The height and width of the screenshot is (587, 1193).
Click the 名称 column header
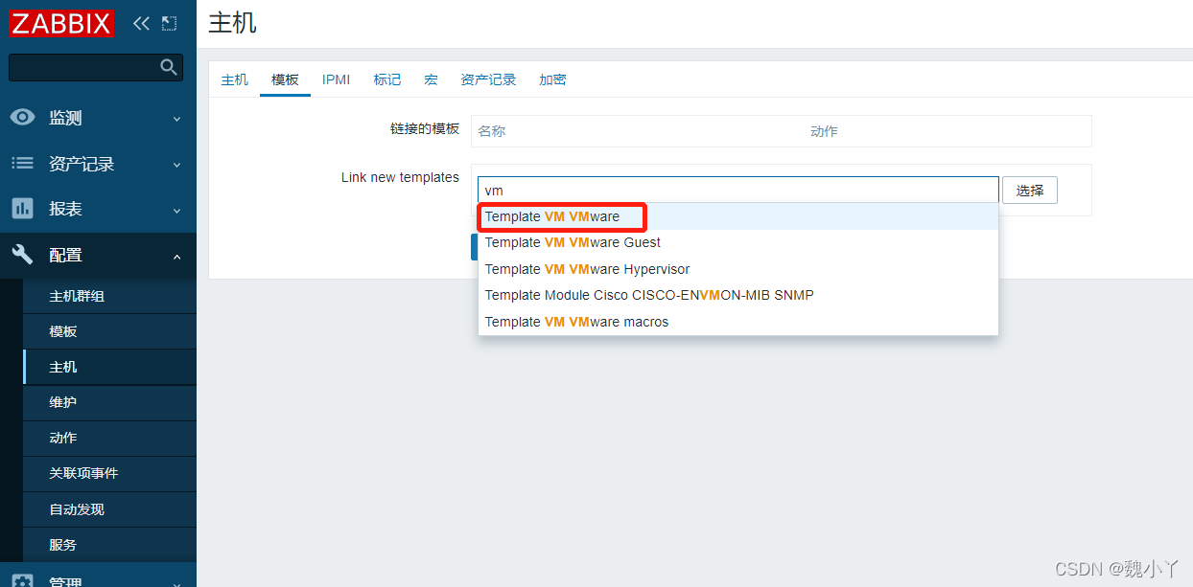(492, 131)
